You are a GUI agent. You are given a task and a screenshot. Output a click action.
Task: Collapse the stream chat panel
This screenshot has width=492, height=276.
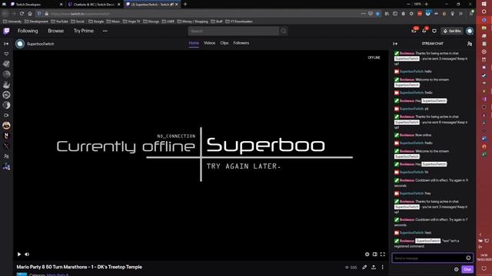click(395, 44)
